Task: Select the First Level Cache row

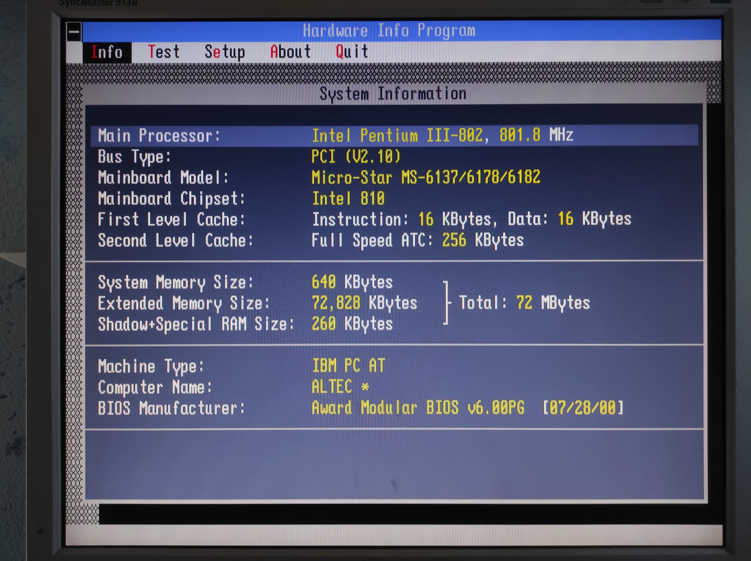Action: [364, 220]
